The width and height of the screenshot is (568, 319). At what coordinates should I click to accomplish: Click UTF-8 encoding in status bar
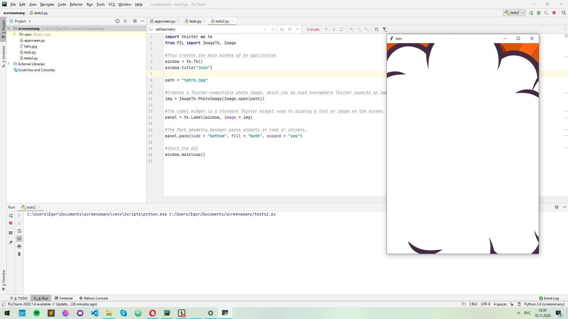pyautogui.click(x=485, y=304)
